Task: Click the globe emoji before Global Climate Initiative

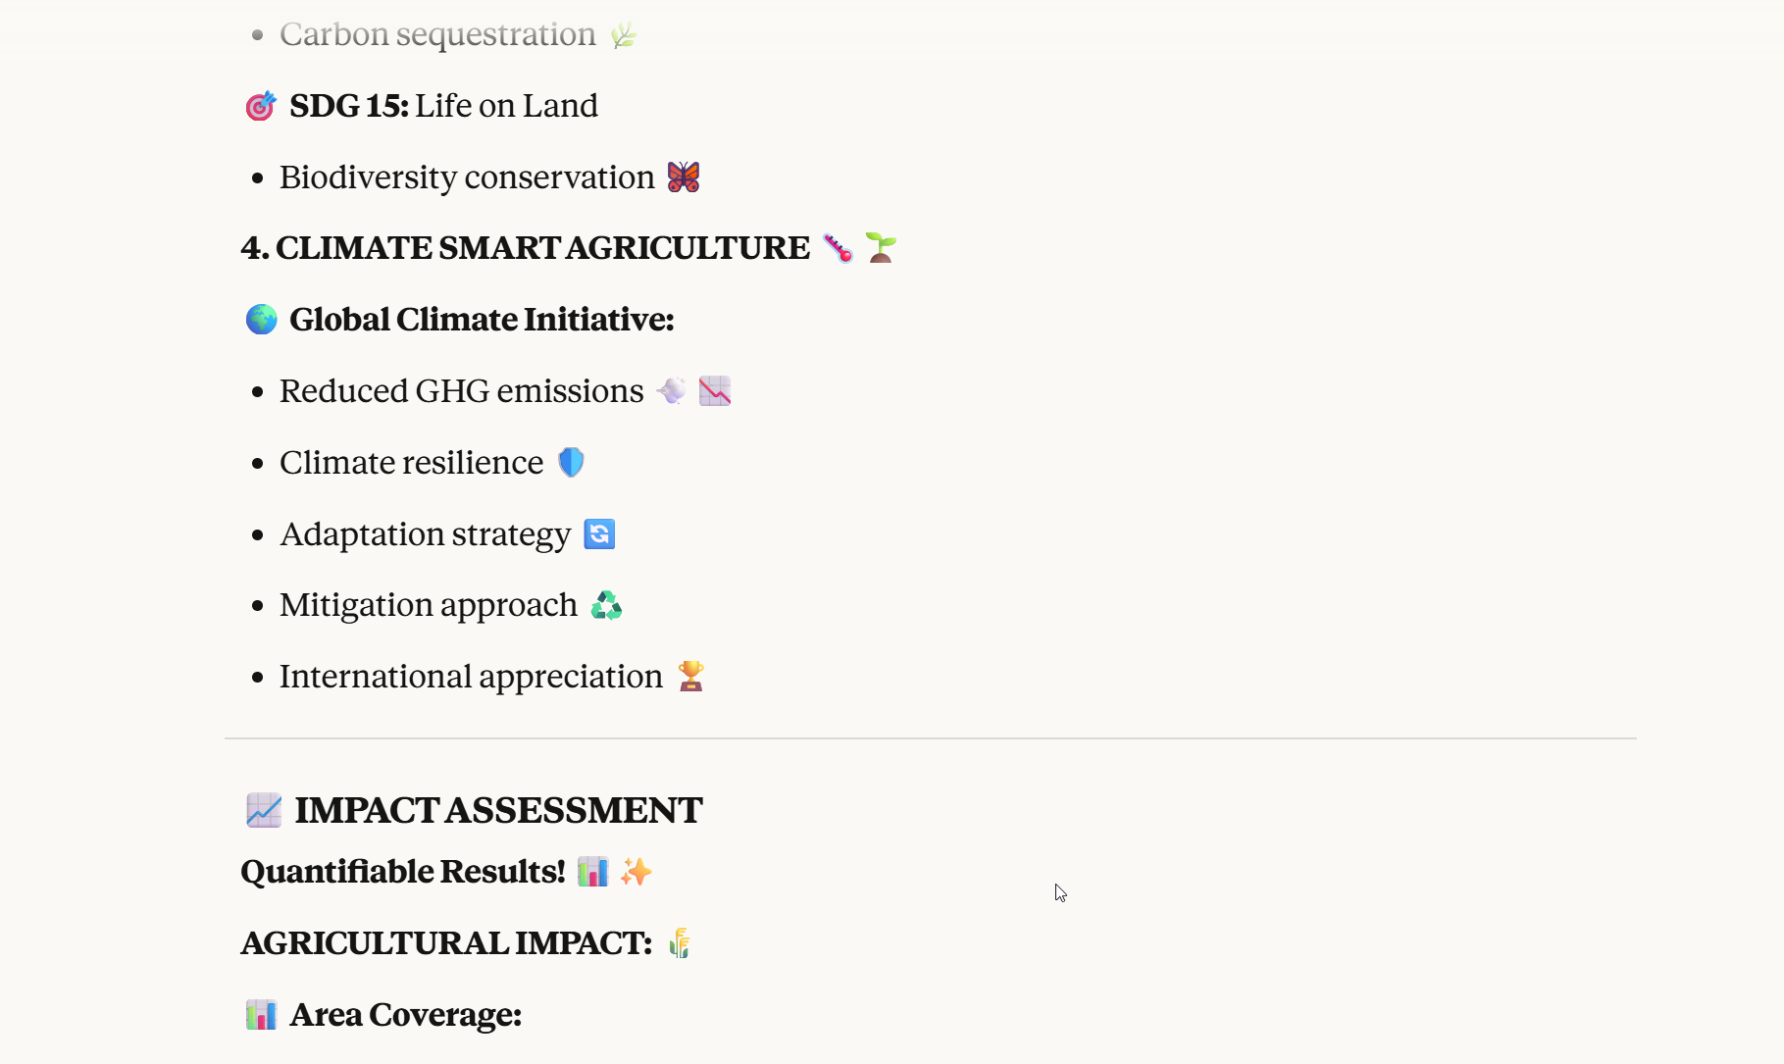Action: click(x=261, y=320)
